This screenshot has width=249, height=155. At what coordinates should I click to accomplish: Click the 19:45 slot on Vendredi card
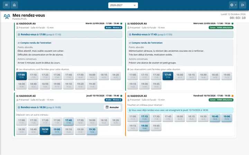(x=156, y=127)
